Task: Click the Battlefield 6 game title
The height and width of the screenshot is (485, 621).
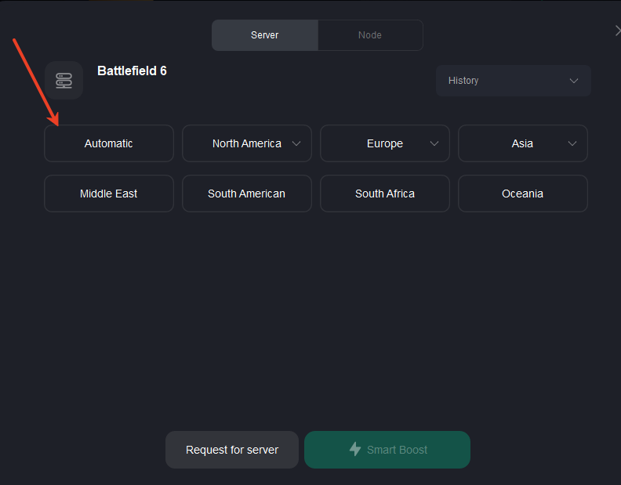Action: pos(132,71)
